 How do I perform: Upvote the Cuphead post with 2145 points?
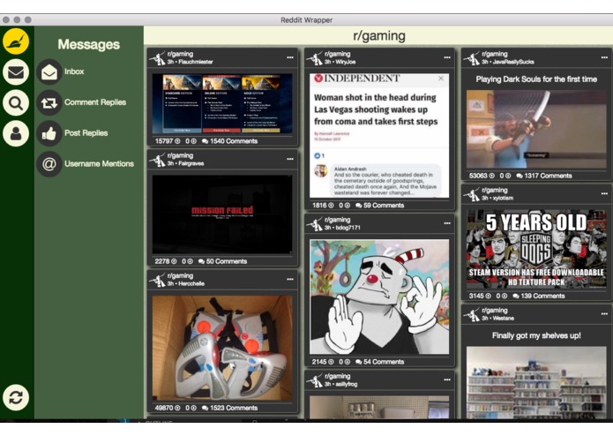click(x=331, y=362)
